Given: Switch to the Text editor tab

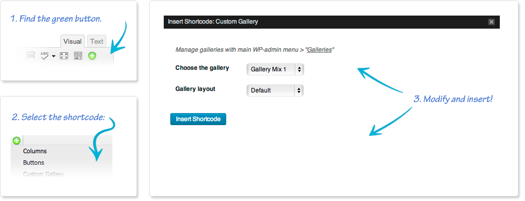Looking at the screenshot, I should [97, 41].
